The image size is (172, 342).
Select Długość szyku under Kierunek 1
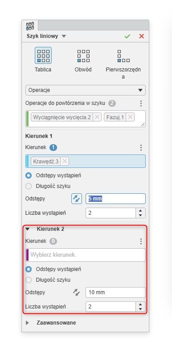(29, 186)
